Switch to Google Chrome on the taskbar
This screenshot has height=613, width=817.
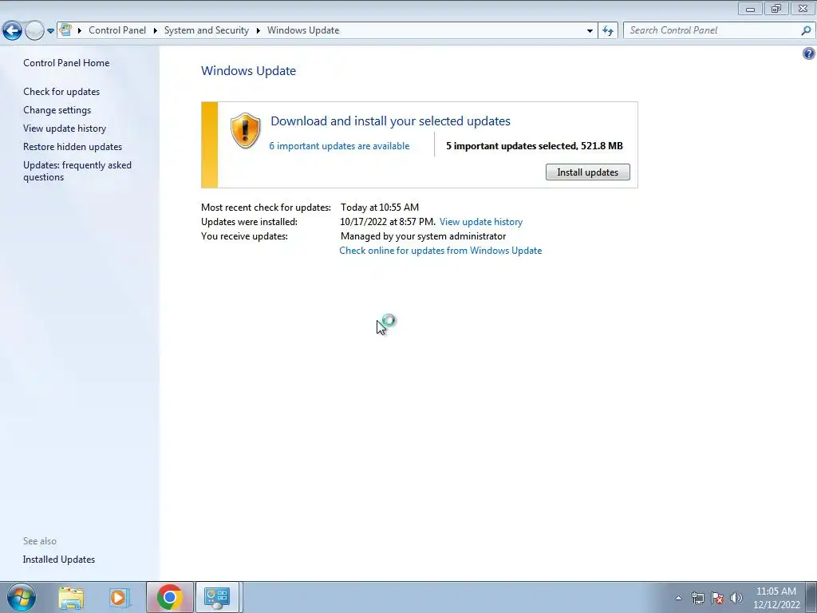(169, 597)
